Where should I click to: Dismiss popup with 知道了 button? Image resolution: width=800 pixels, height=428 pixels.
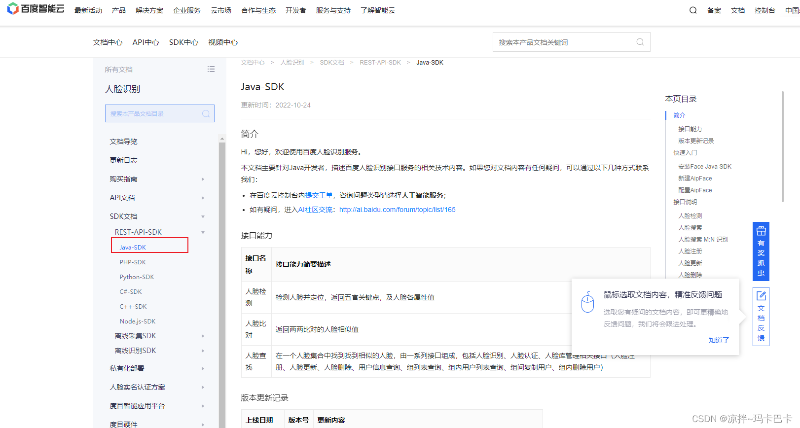coord(719,340)
